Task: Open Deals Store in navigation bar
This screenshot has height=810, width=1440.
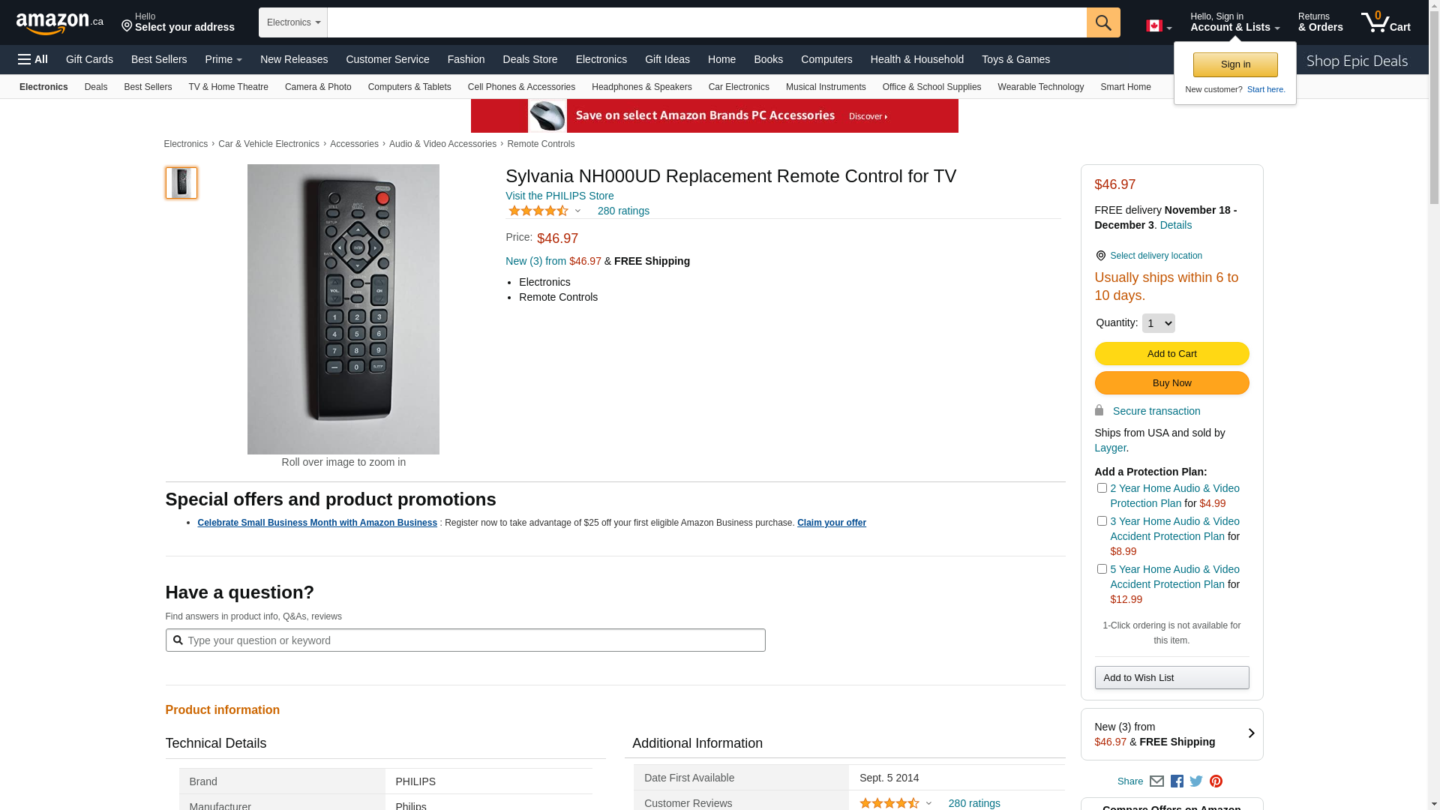Action: [529, 59]
